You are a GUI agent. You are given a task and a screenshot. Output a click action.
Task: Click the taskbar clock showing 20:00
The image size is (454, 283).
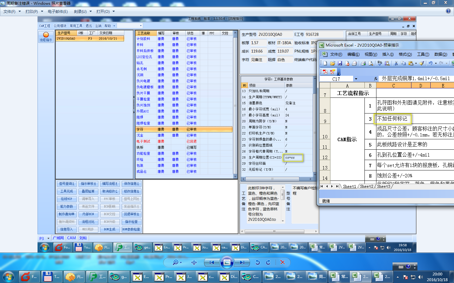pos(437,277)
